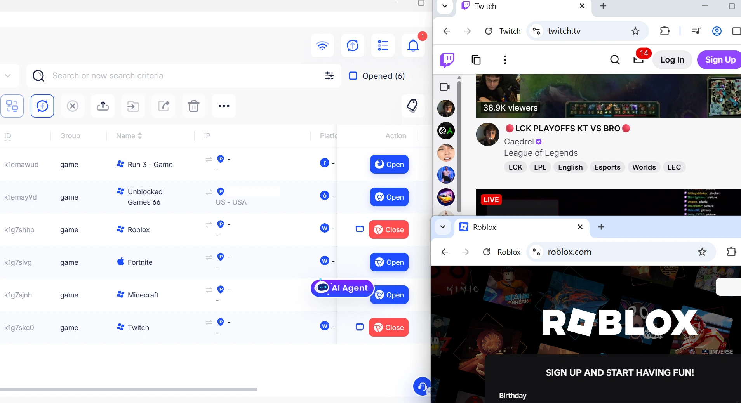Reload the Twitch page
Viewport: 741px width, 403px height.
click(x=489, y=31)
